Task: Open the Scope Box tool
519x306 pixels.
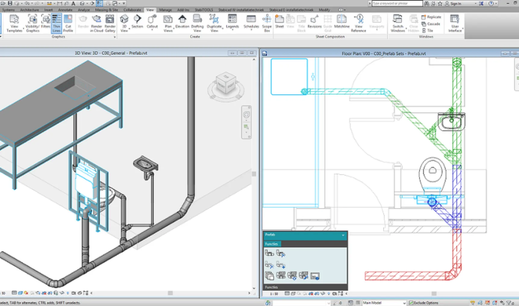Action: [x=267, y=23]
